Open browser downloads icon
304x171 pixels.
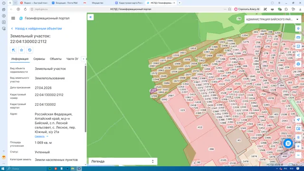tap(300, 9)
